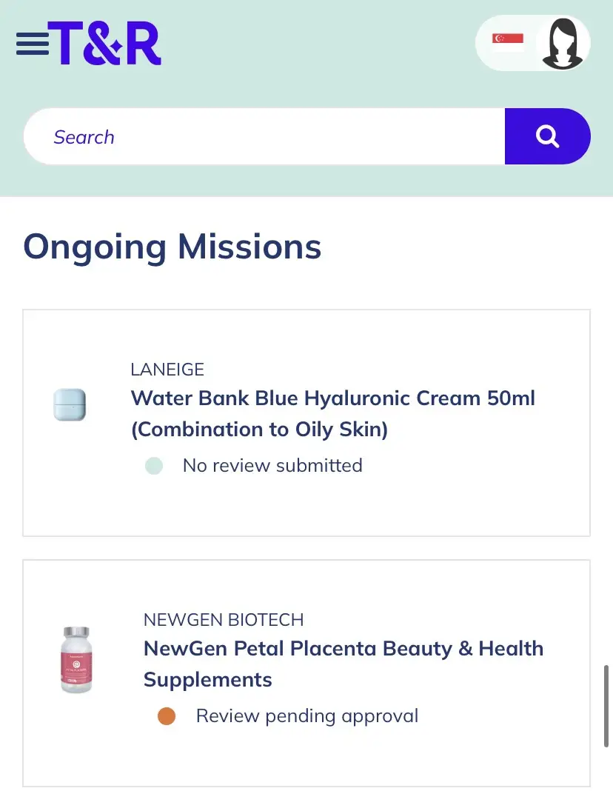613x811 pixels.
Task: Click the Ongoing Missions heading
Action: pos(172,247)
